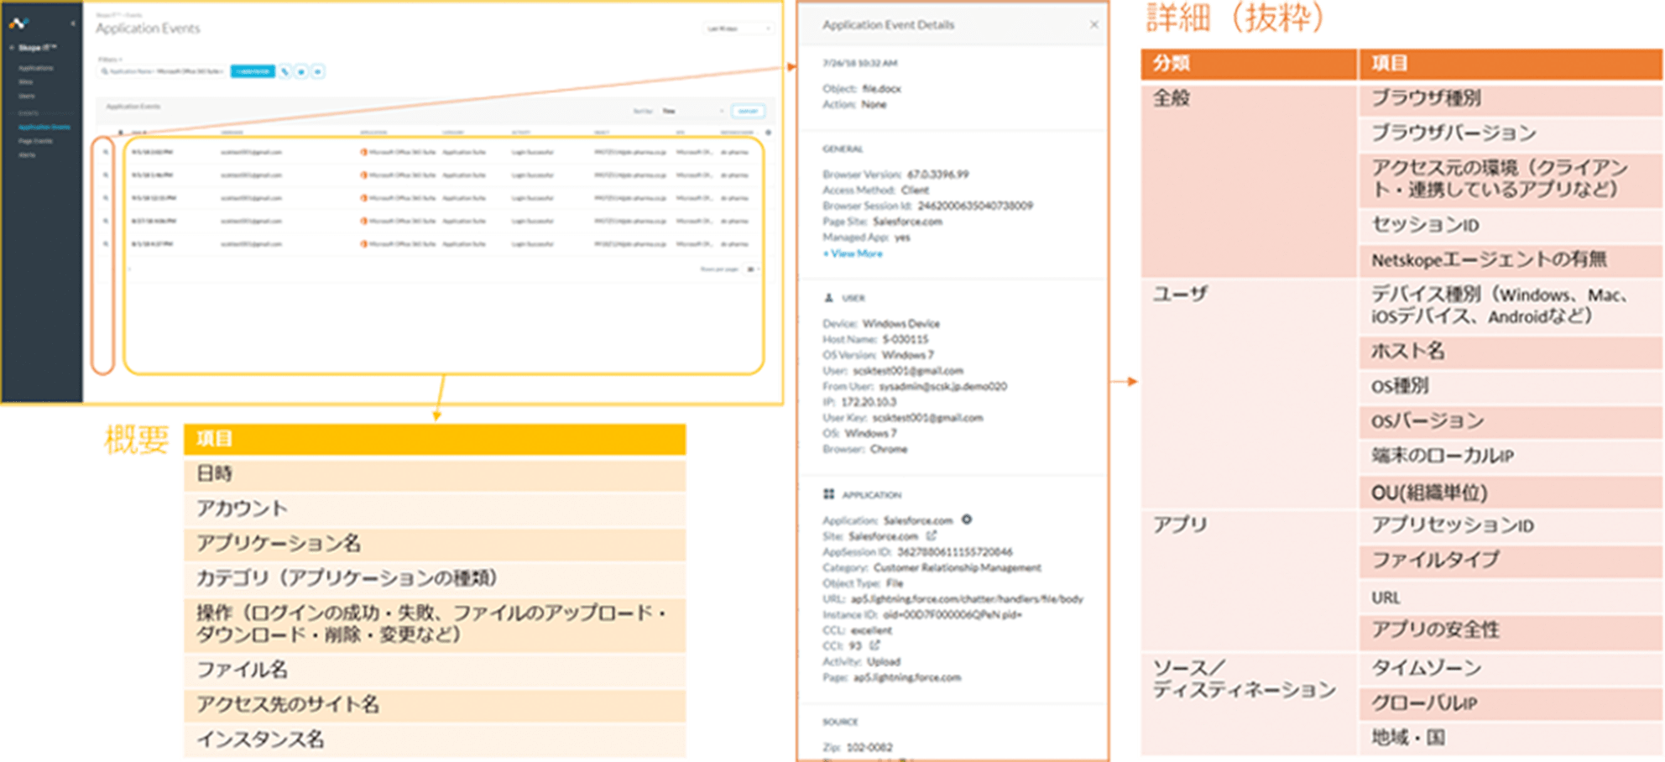Screen dimensions: 1665x762
Task: Click the Activity value Upload
Action: [x=883, y=661]
